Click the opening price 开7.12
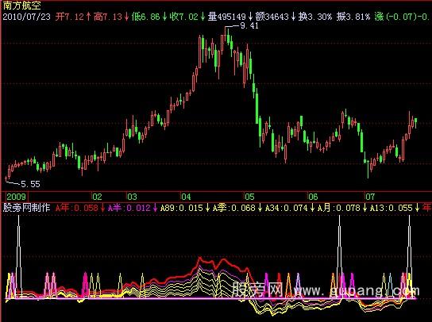The image size is (432, 322). pyautogui.click(x=69, y=17)
